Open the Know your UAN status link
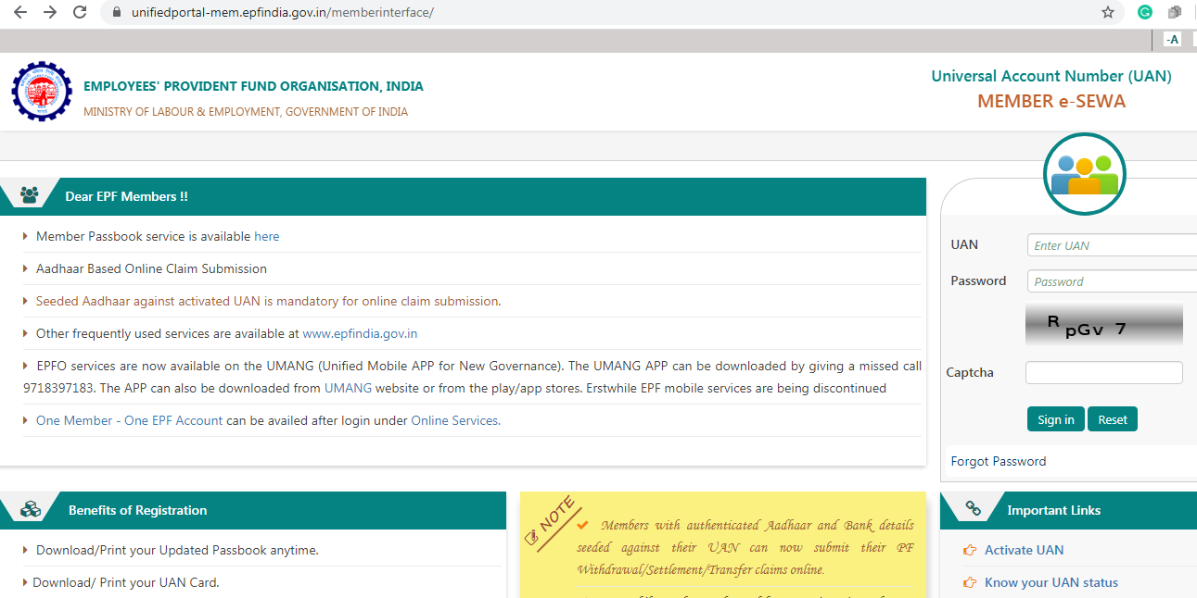The height and width of the screenshot is (598, 1197). pyautogui.click(x=1051, y=582)
